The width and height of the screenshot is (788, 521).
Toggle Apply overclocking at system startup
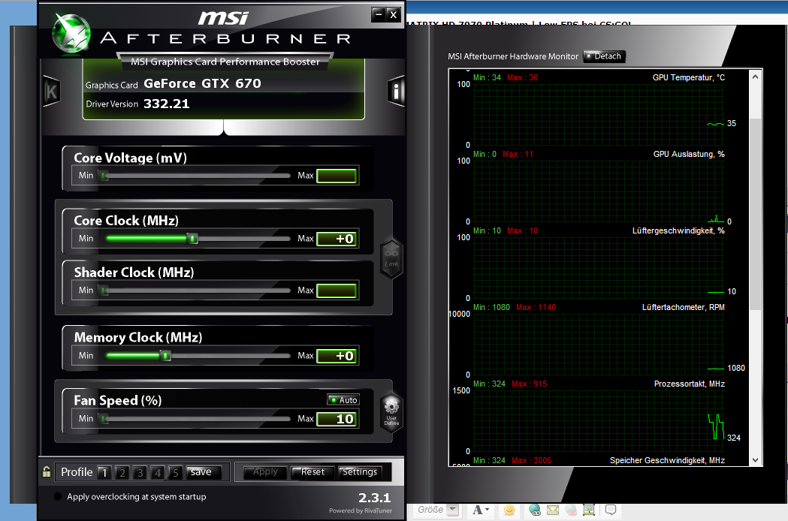58,496
